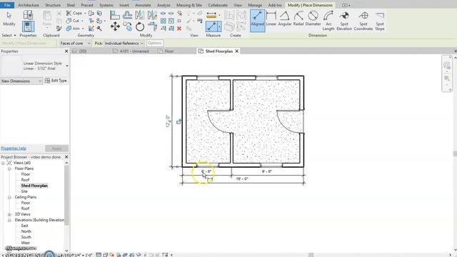The image size is (457, 257).
Task: Select the Radial dimension tool
Action: coord(298,19)
